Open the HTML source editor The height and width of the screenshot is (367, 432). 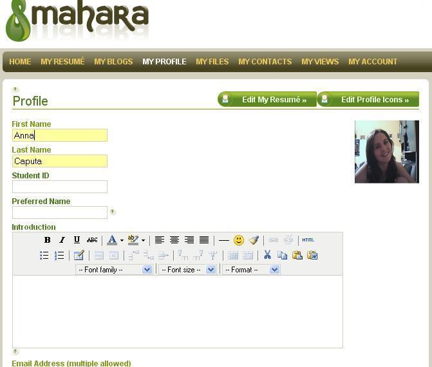tap(308, 240)
